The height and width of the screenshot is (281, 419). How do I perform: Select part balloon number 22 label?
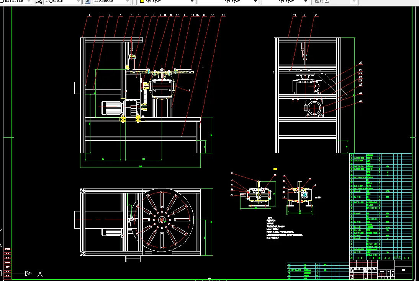[360, 63]
